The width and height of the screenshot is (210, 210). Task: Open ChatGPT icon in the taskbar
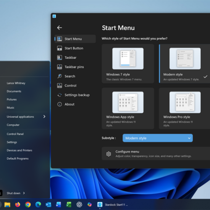click(79, 205)
